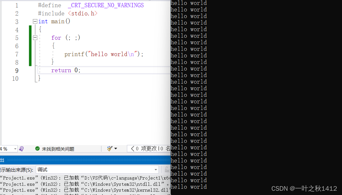Click the '未找到相关问题' status text
This screenshot has height=195, width=342.
click(x=58, y=149)
